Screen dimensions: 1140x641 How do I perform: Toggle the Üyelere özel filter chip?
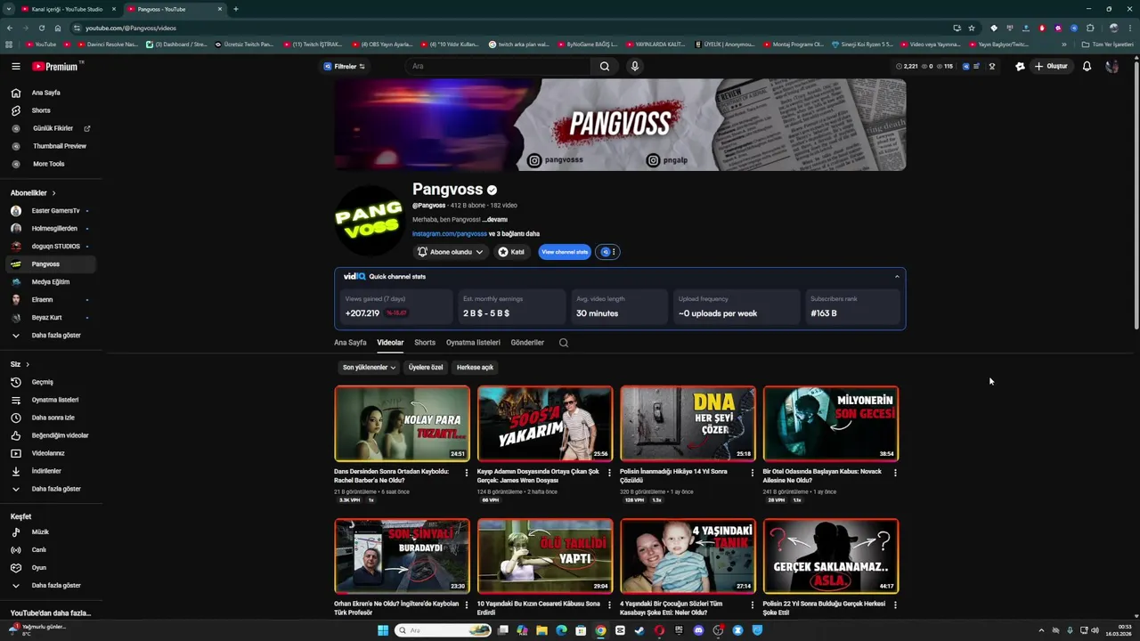426,368
